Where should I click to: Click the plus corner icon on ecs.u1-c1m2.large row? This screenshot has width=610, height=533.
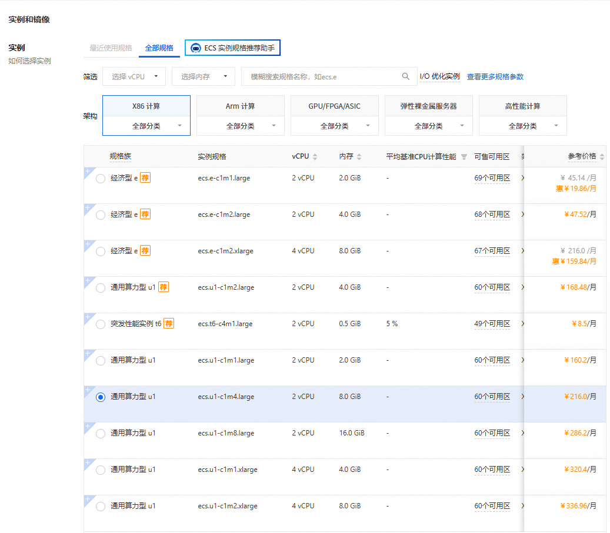pyautogui.click(x=88, y=281)
